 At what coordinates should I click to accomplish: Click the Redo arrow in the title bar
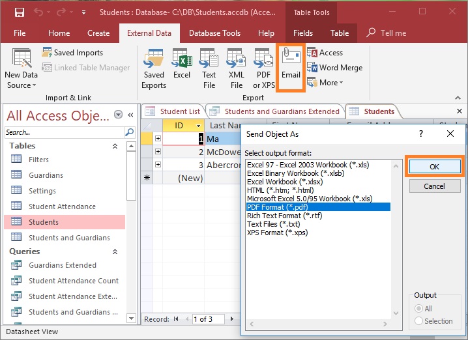coord(61,12)
